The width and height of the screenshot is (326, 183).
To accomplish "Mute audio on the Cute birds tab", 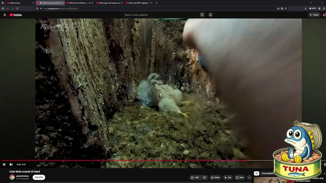I will point(40,3).
